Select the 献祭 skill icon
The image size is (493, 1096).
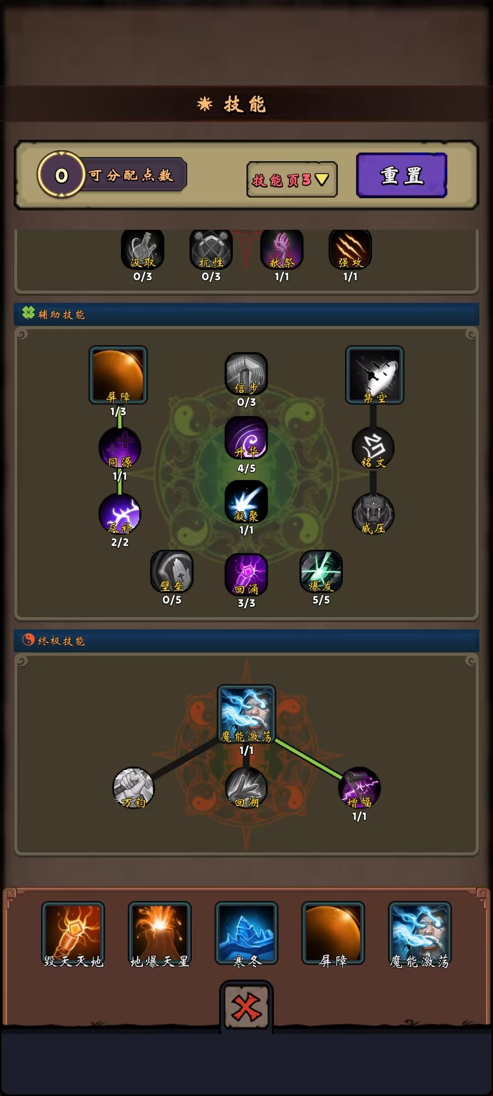pyautogui.click(x=282, y=250)
